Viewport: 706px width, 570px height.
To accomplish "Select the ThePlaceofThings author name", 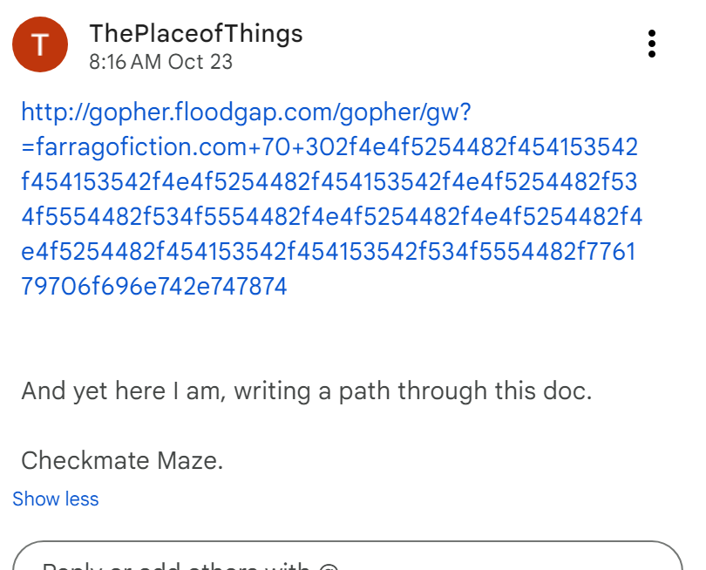I will pyautogui.click(x=195, y=34).
